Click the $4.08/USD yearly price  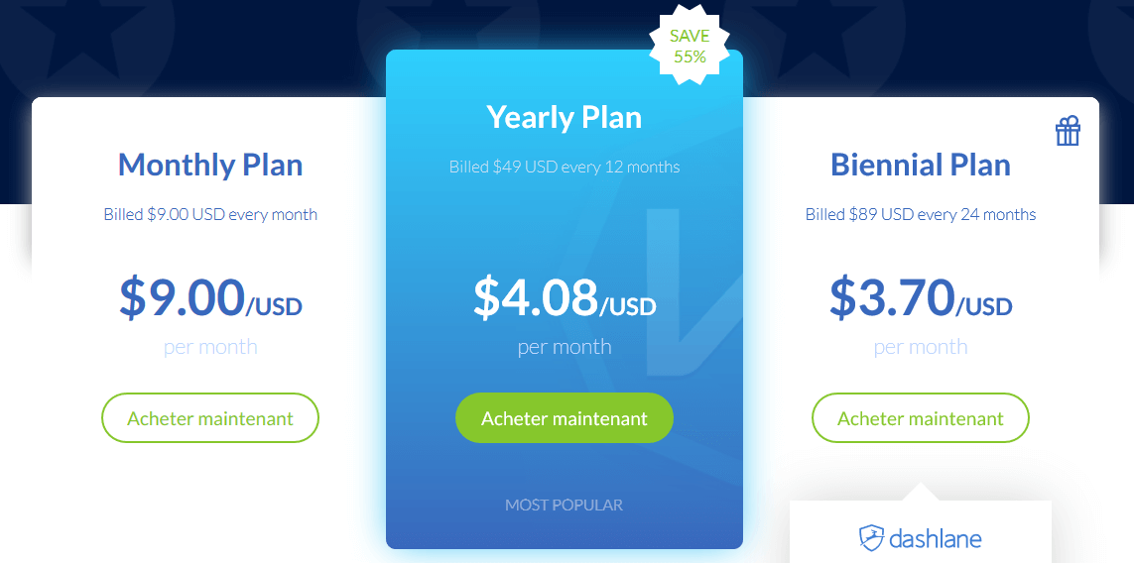click(x=565, y=298)
